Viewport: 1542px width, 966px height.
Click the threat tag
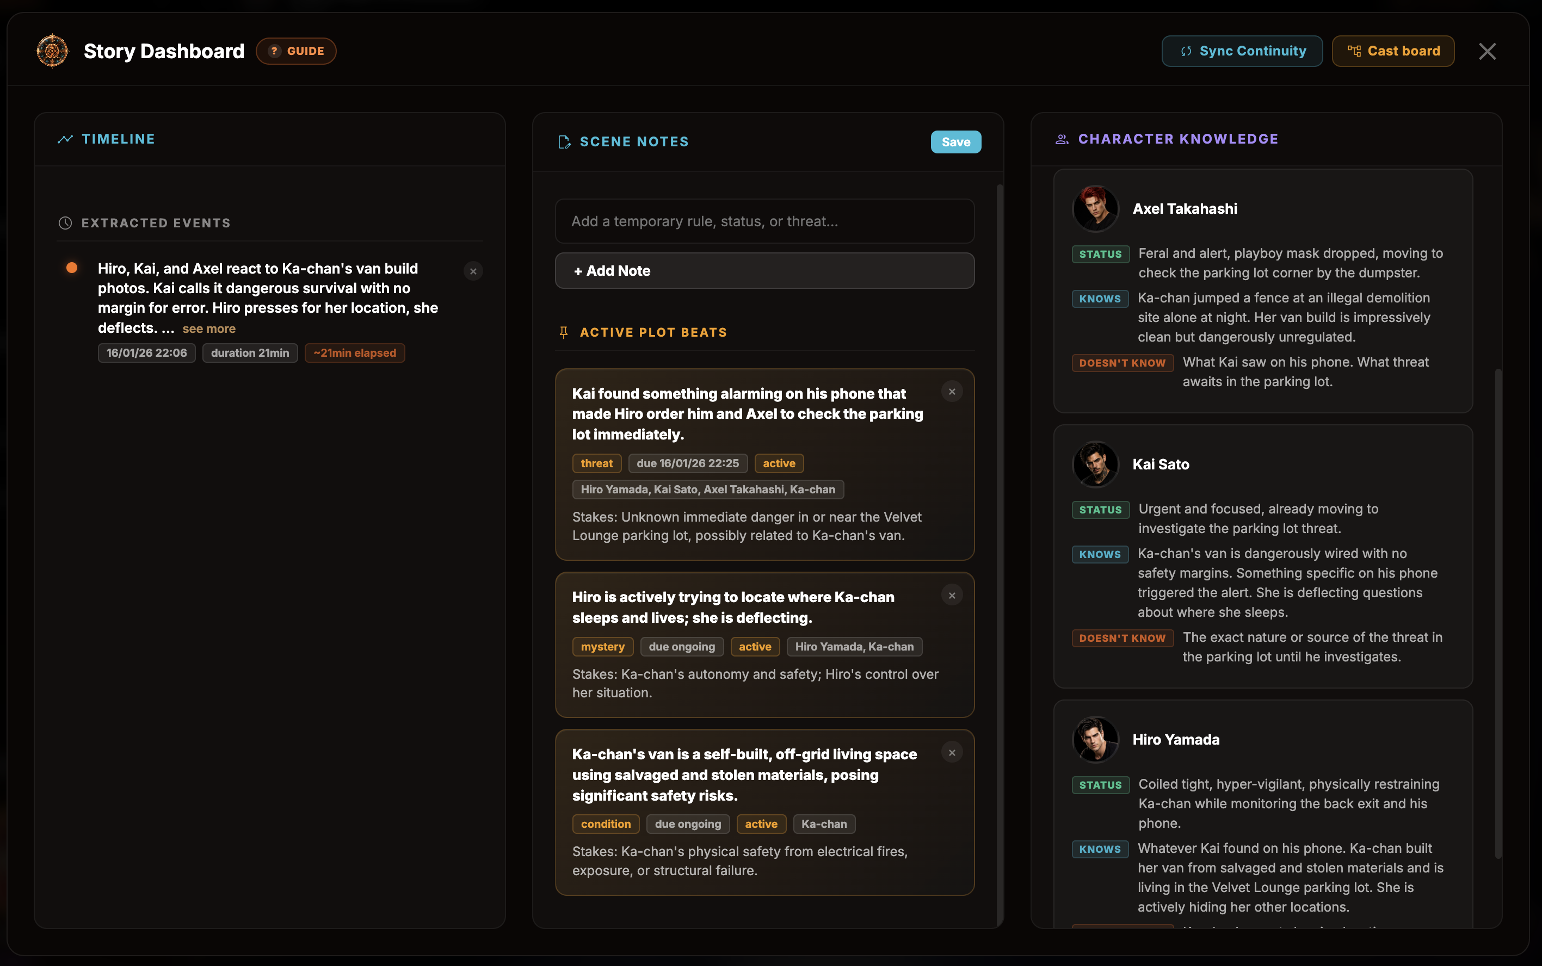coord(596,463)
